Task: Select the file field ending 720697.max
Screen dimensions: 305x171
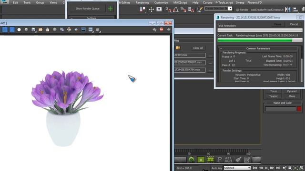Action: click(x=190, y=62)
